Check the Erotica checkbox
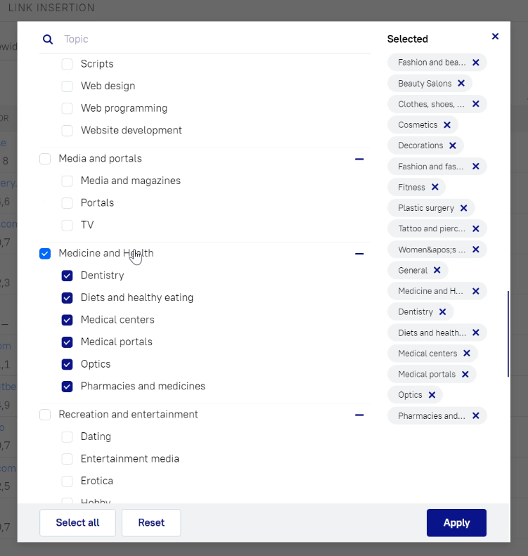This screenshot has height=556, width=528. (67, 481)
